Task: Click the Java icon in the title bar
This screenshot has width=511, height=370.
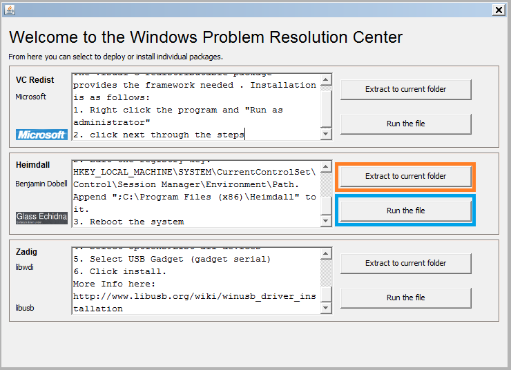Action: 10,10
